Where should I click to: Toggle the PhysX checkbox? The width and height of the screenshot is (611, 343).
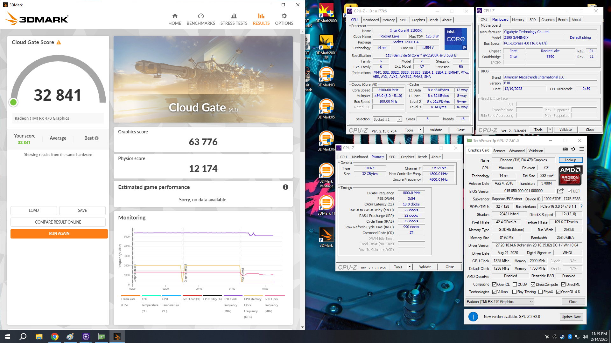click(540, 292)
